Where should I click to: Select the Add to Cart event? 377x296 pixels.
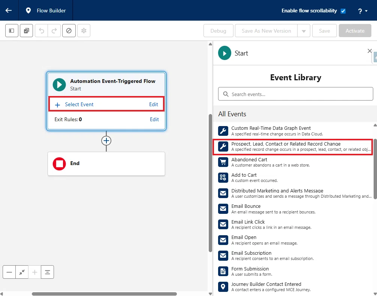click(295, 177)
